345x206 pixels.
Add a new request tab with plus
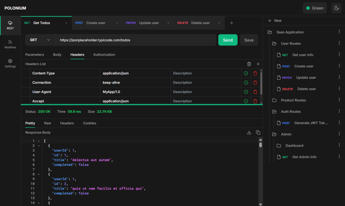pos(231,23)
